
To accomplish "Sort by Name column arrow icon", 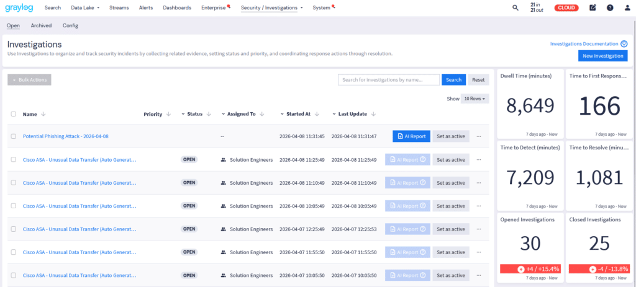I will click(x=43, y=114).
